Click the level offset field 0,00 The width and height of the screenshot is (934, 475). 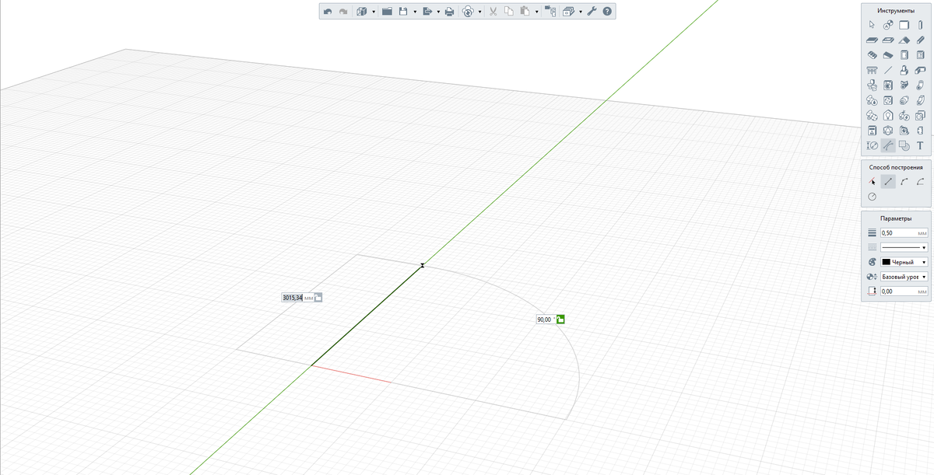coord(904,292)
